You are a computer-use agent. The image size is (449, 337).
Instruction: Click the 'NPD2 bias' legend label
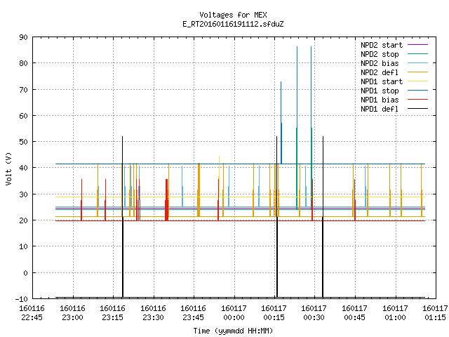(380, 63)
